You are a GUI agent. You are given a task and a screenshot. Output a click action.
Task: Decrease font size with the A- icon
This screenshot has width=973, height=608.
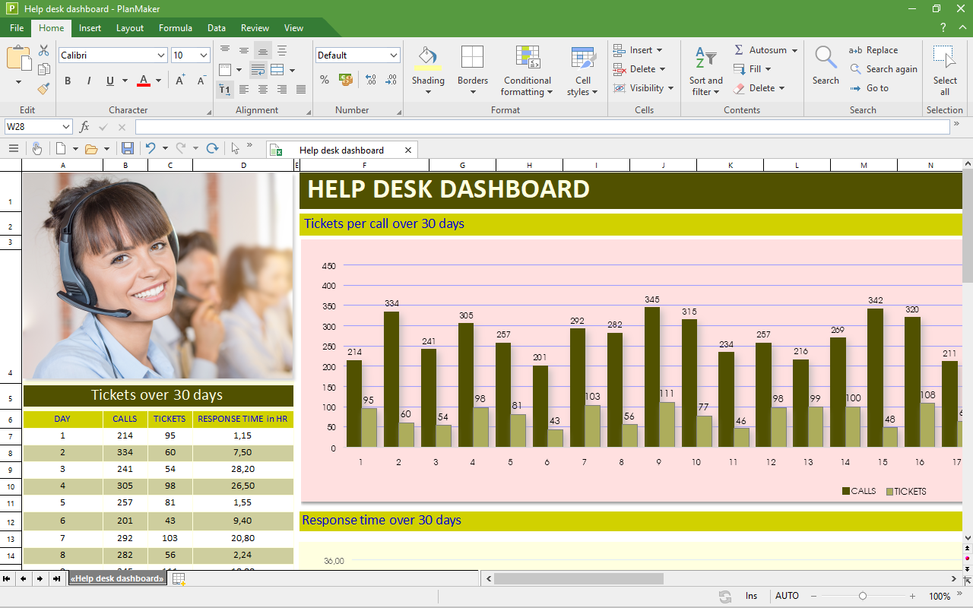tap(201, 81)
